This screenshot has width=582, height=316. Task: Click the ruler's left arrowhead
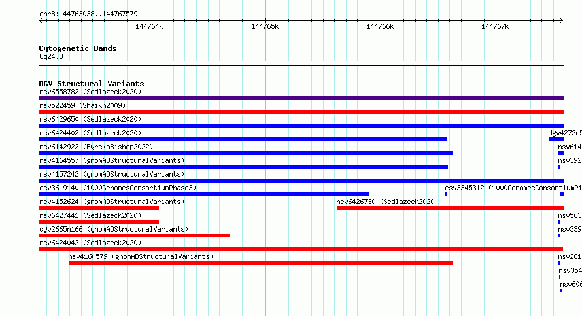coord(41,20)
